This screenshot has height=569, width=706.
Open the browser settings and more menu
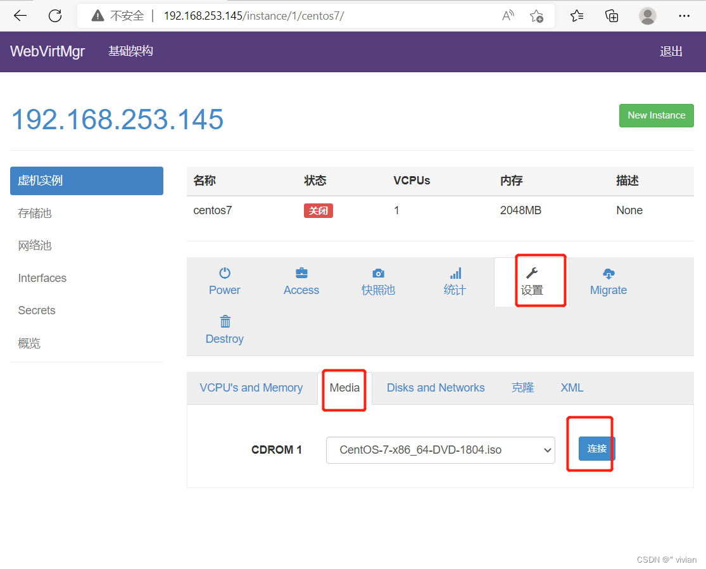684,16
